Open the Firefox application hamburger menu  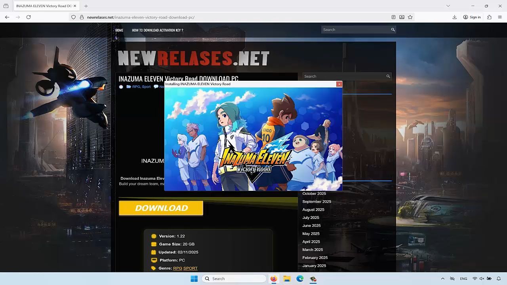[x=500, y=17]
